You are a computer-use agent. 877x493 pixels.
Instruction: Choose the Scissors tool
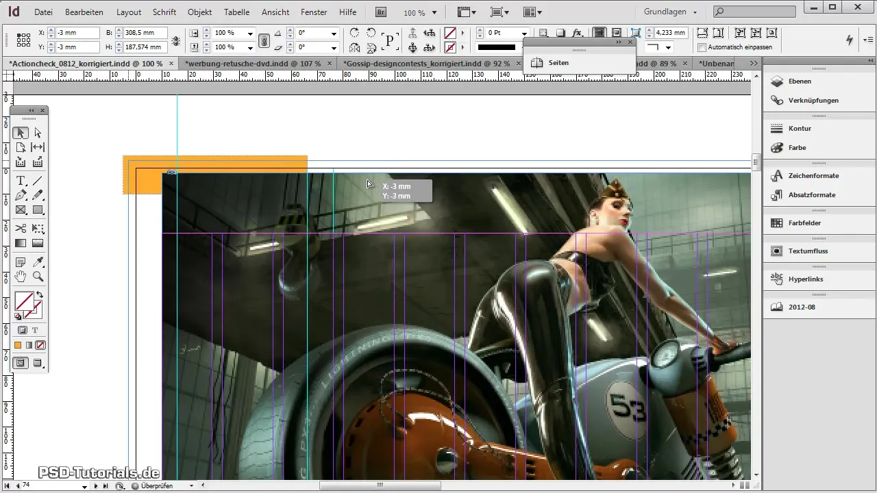pos(21,228)
